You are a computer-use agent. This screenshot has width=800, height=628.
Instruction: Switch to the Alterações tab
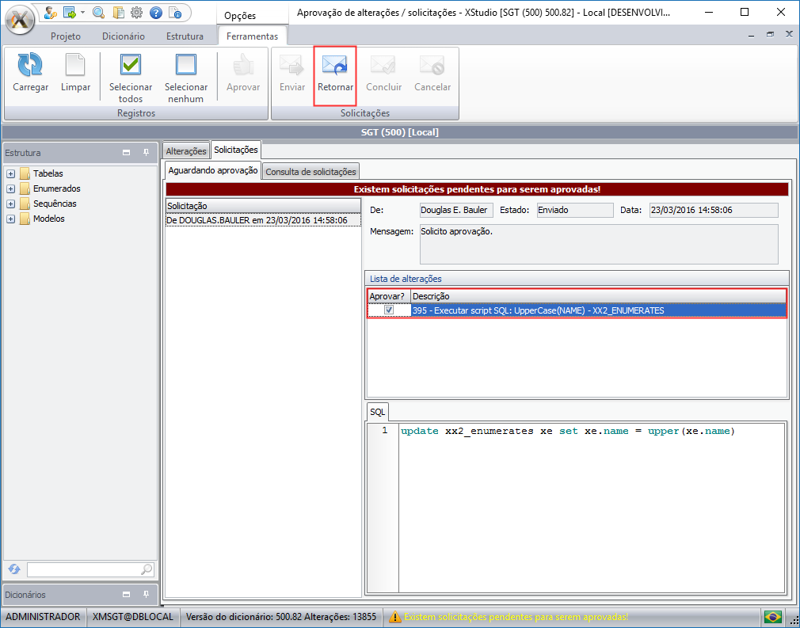[x=186, y=150]
